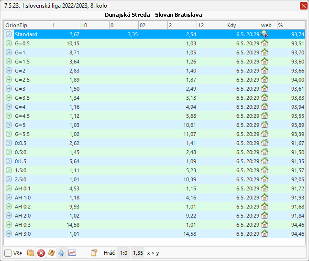Click the red delete X icon
The width and height of the screenshot is (309, 261).
click(x=41, y=253)
